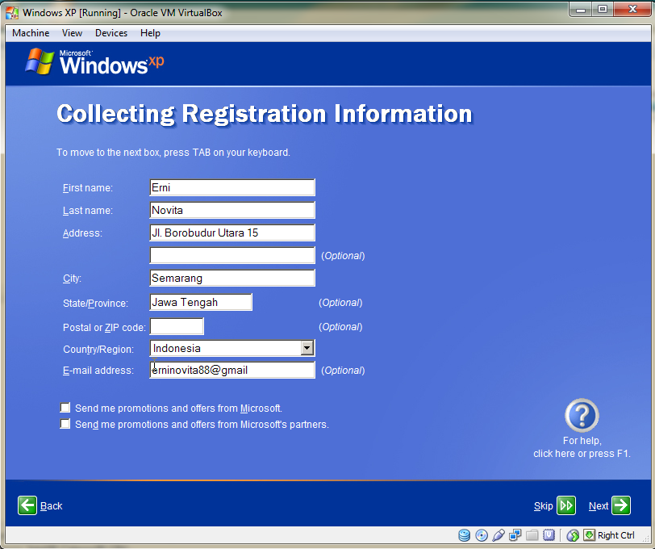Click the green Back arrow icon
This screenshot has width=655, height=549.
[27, 505]
